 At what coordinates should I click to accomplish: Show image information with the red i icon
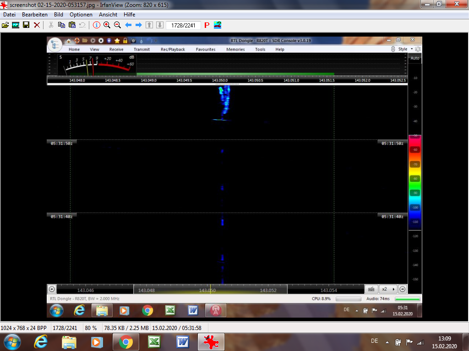[x=96, y=25]
